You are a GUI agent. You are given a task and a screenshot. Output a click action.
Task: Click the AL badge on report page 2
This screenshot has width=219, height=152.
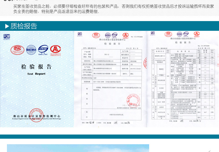coord(197,34)
